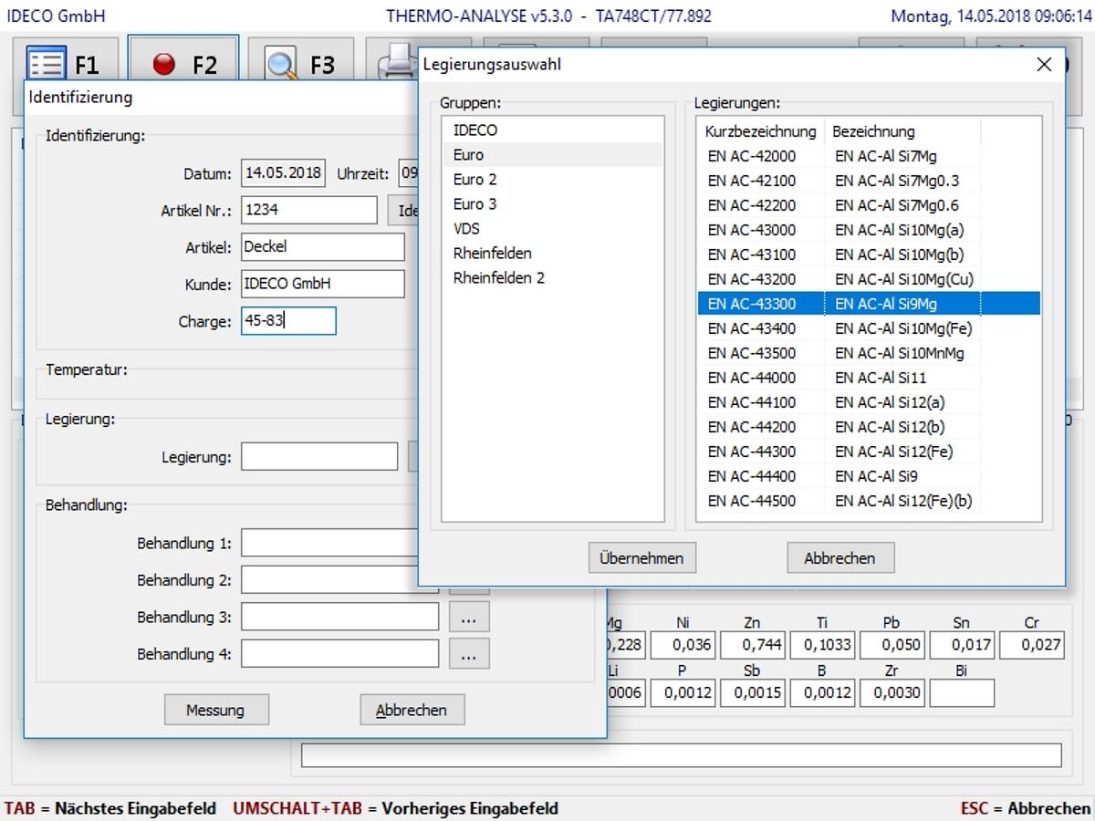
Task: Click the printer icon in toolbar
Action: (396, 62)
